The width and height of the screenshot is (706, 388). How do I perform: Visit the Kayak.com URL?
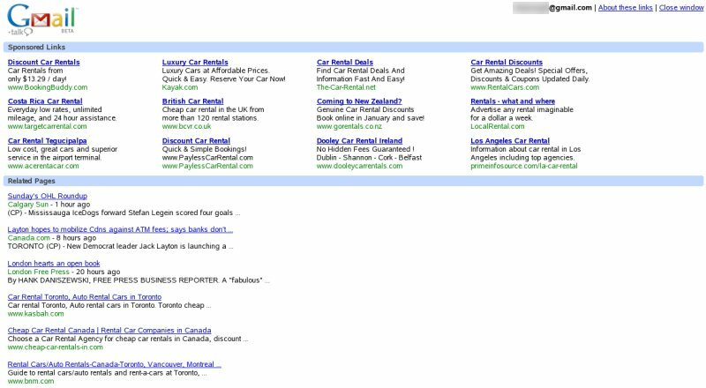tap(180, 87)
